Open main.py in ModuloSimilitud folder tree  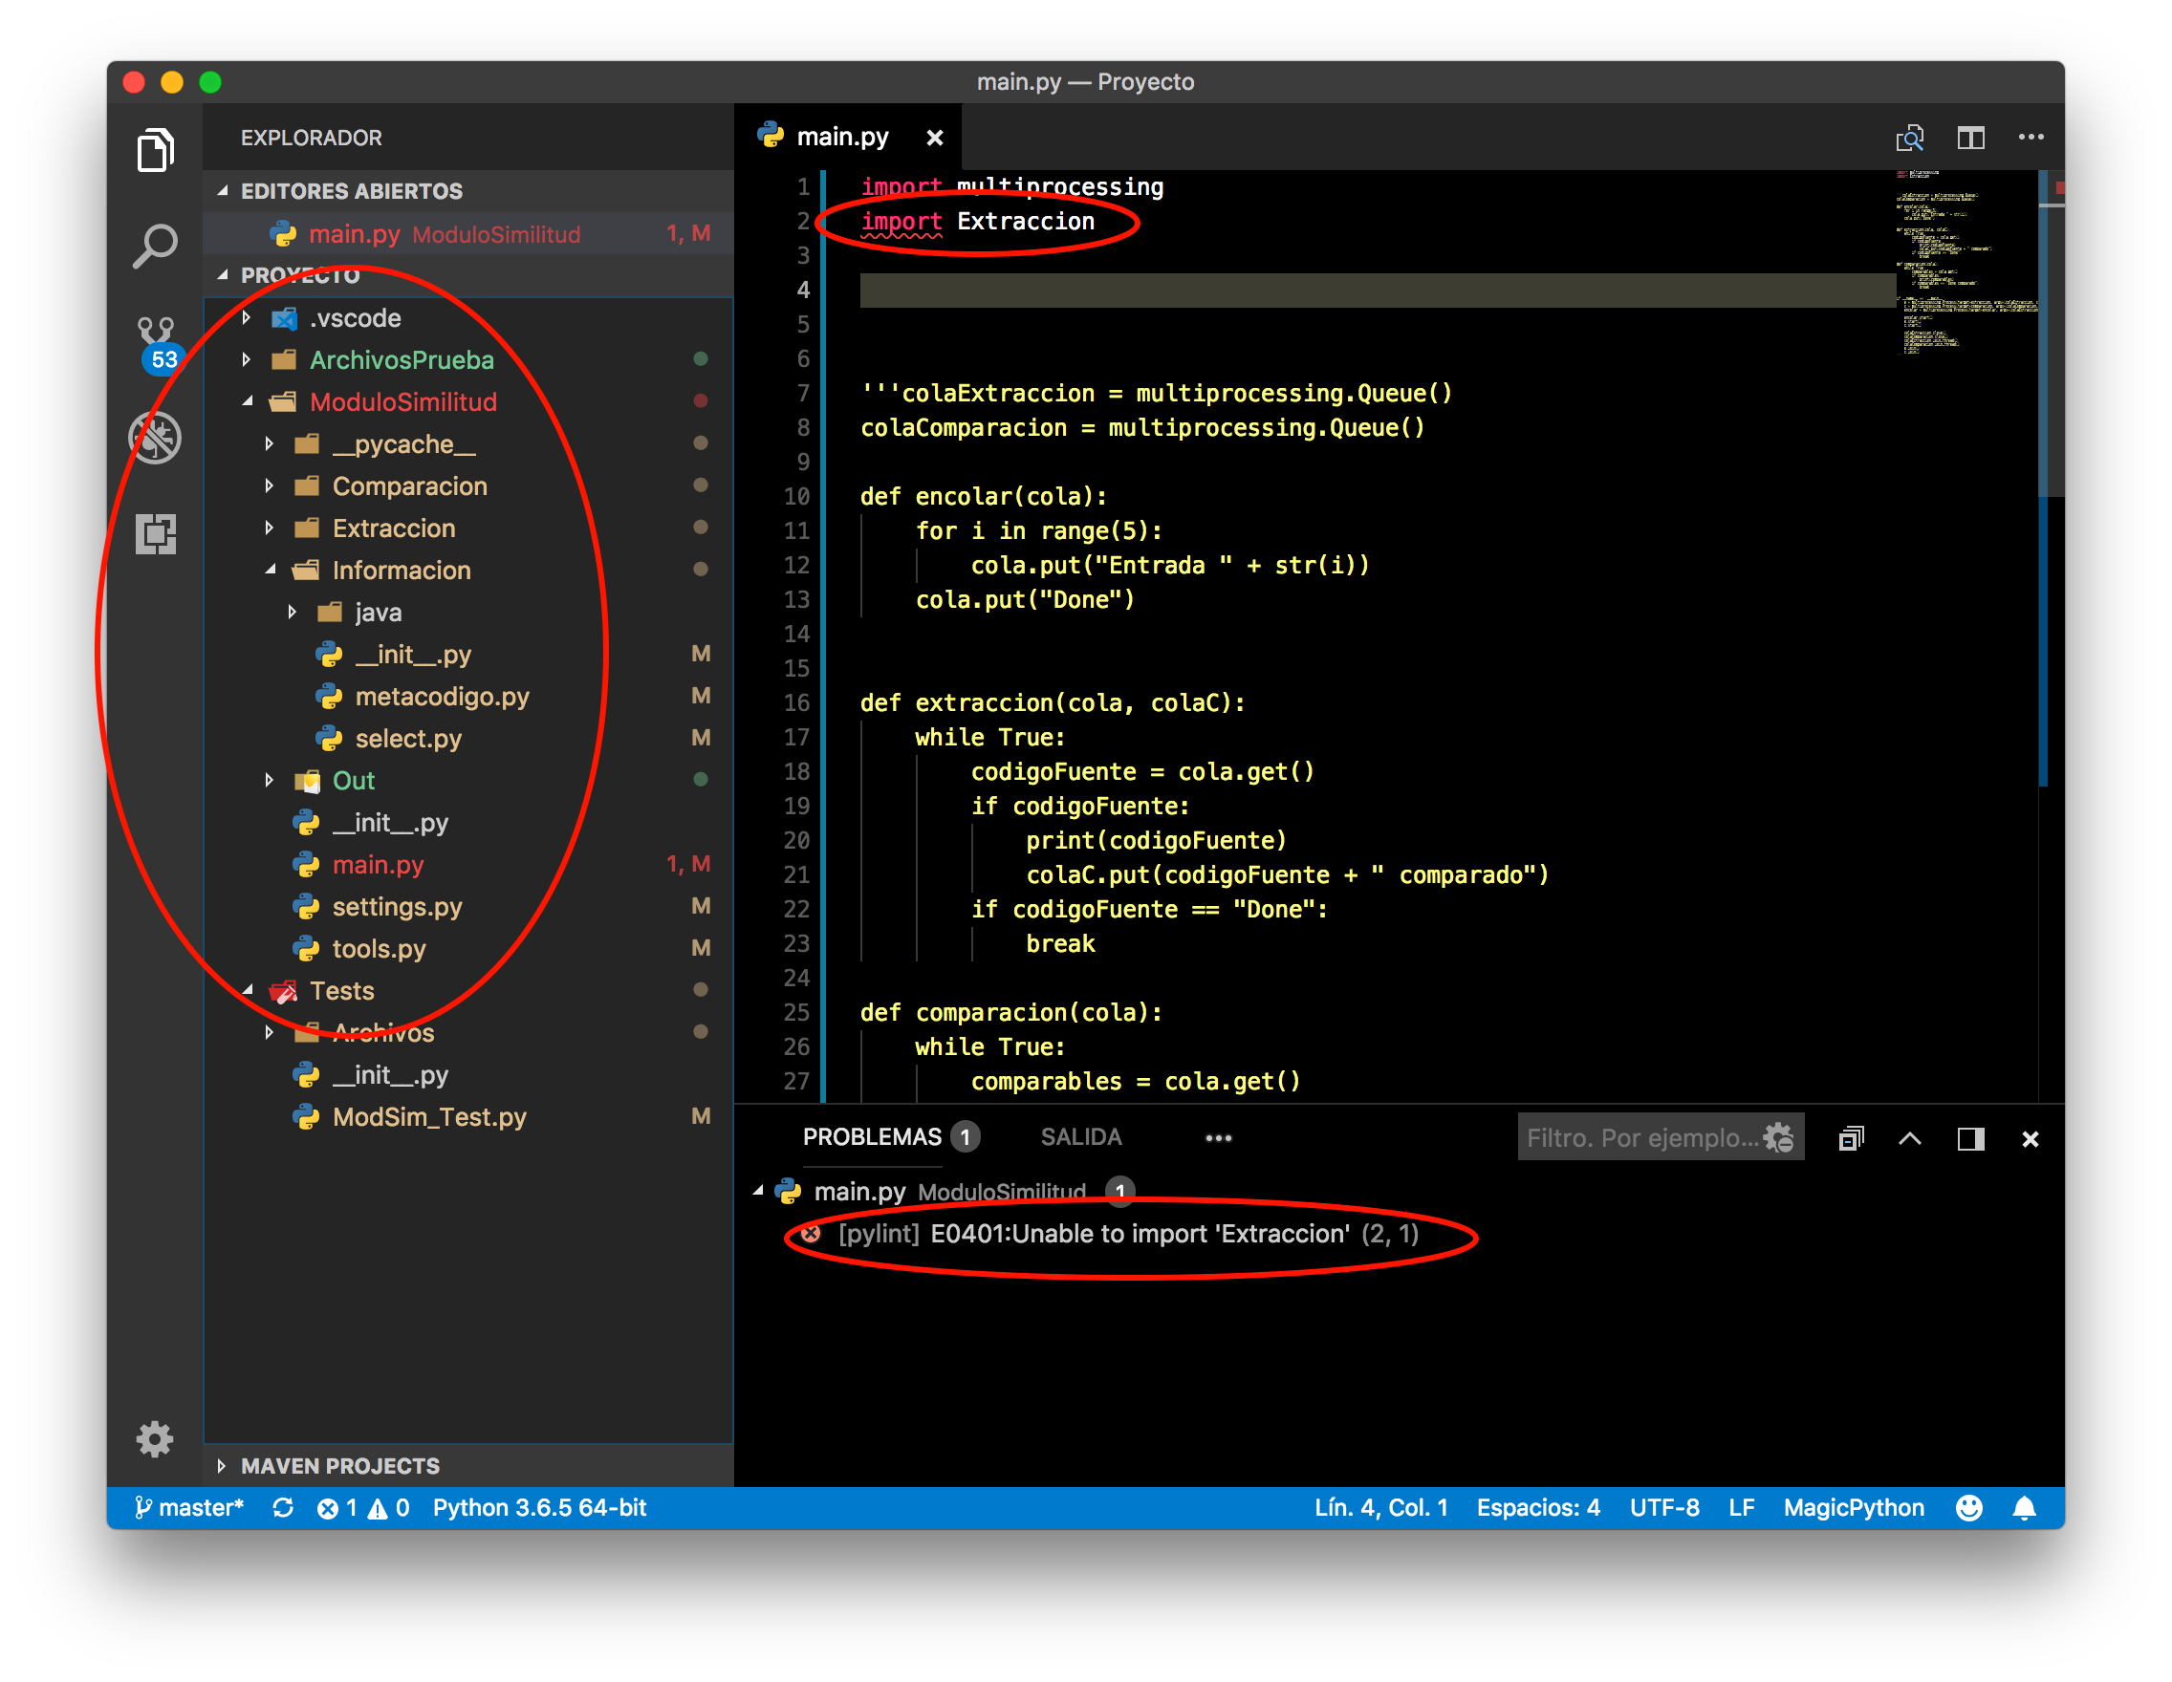point(378,865)
